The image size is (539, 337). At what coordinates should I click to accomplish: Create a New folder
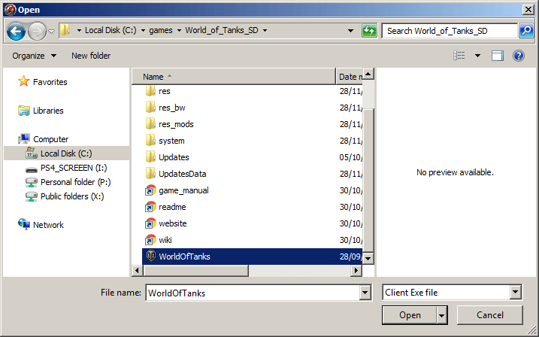[91, 56]
